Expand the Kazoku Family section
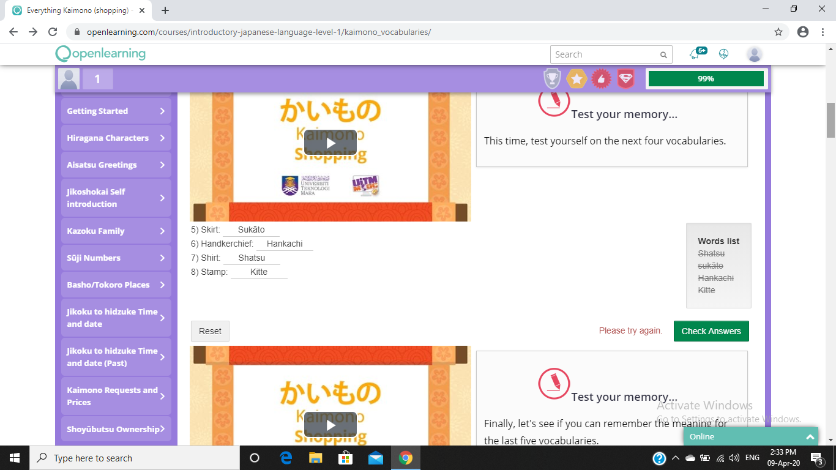 pos(115,231)
